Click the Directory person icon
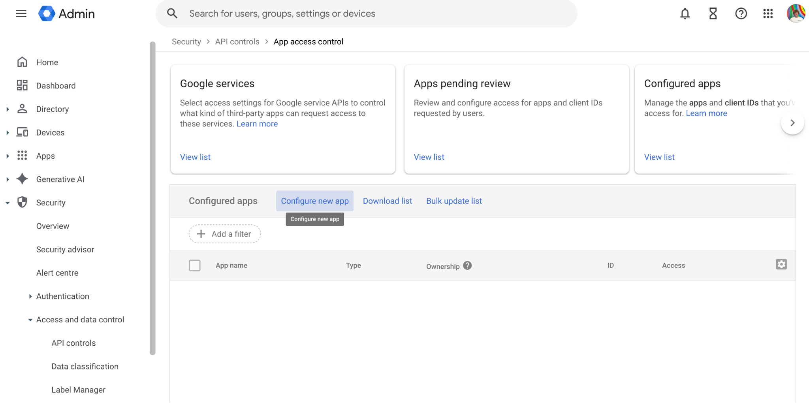This screenshot has width=809, height=403. (x=22, y=109)
